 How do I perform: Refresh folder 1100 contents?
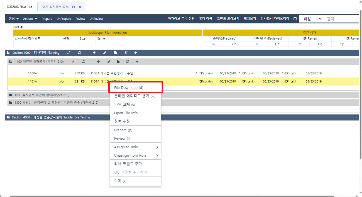(84, 62)
